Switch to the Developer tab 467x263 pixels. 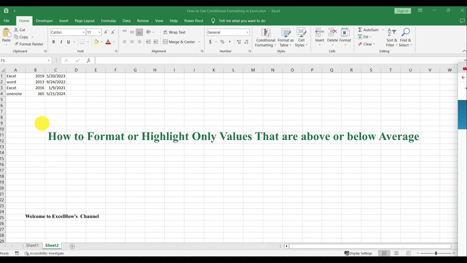pos(44,21)
